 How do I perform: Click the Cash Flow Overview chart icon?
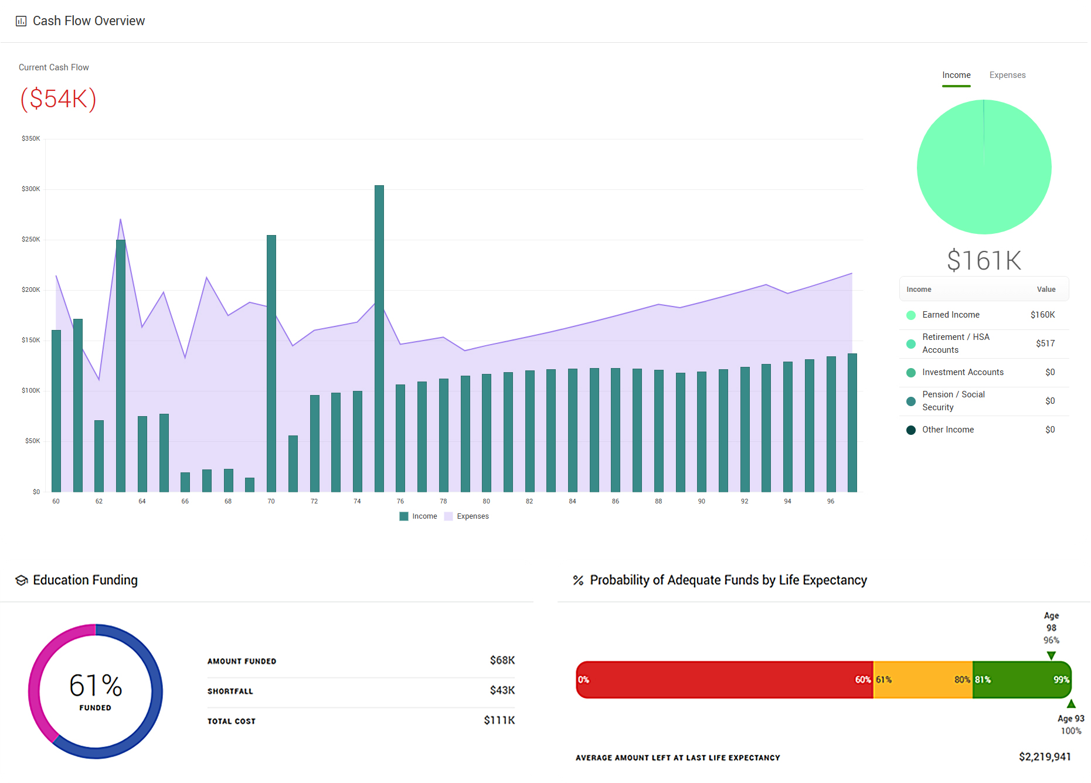coord(21,21)
